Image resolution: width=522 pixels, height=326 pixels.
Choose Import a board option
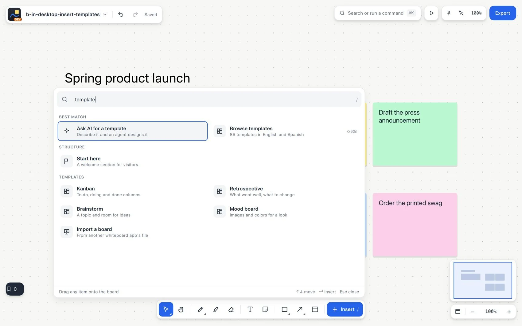133,232
